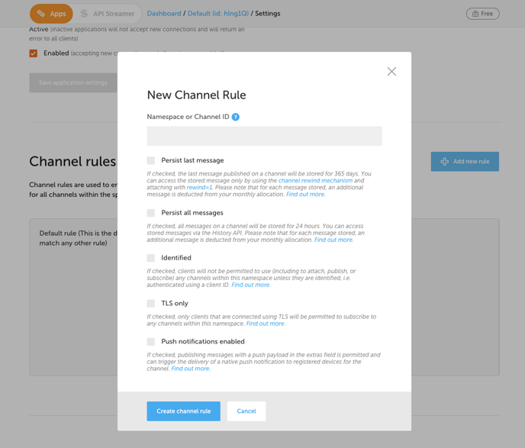525x448 pixels.
Task: Click the Push notifications enabled label
Action: tap(203, 341)
